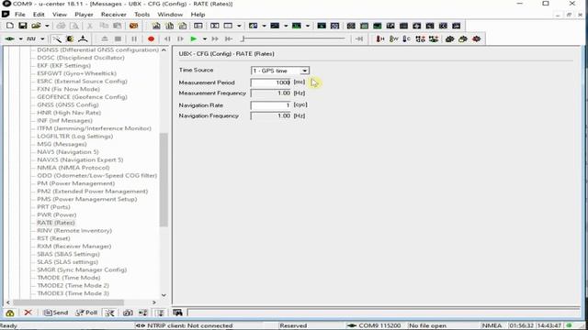
Task: Click the Save floppy disk icon
Action: click(x=23, y=26)
